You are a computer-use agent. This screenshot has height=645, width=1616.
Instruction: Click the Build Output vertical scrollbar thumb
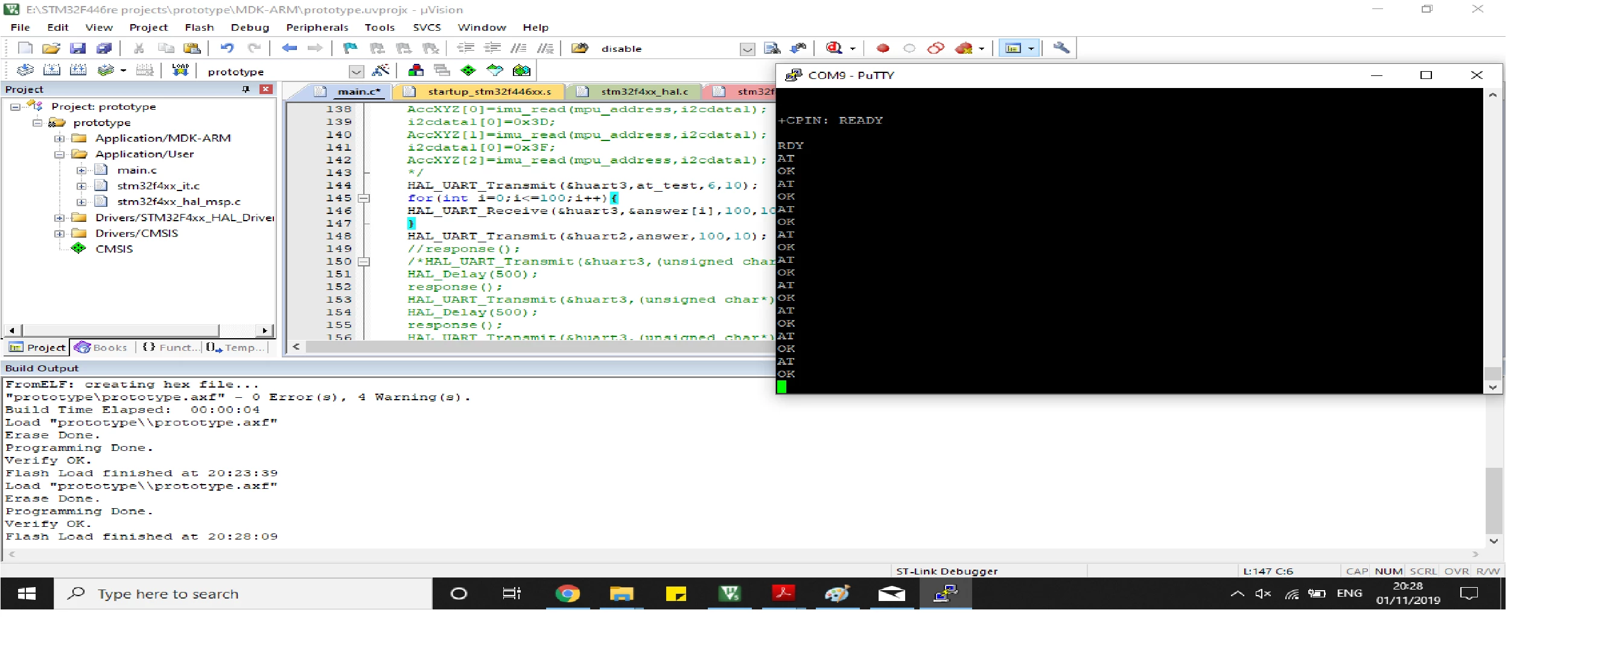tap(1494, 500)
